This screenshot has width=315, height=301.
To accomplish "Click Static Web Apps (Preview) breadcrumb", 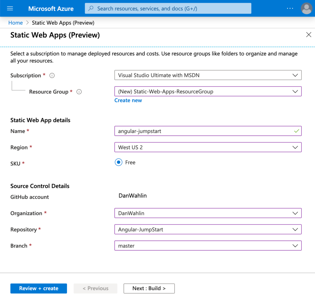I will click(63, 23).
